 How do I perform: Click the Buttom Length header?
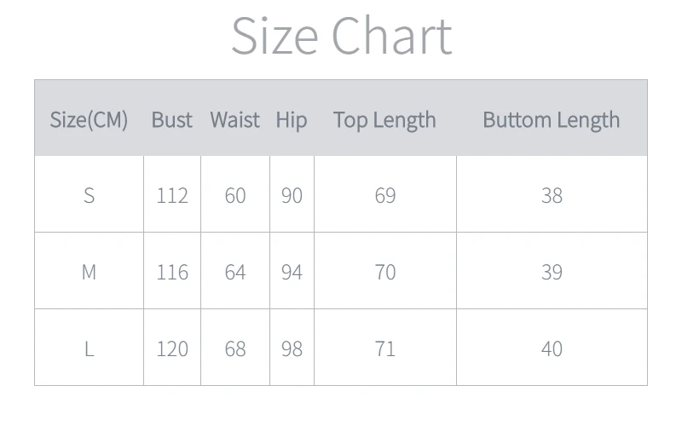click(x=551, y=120)
